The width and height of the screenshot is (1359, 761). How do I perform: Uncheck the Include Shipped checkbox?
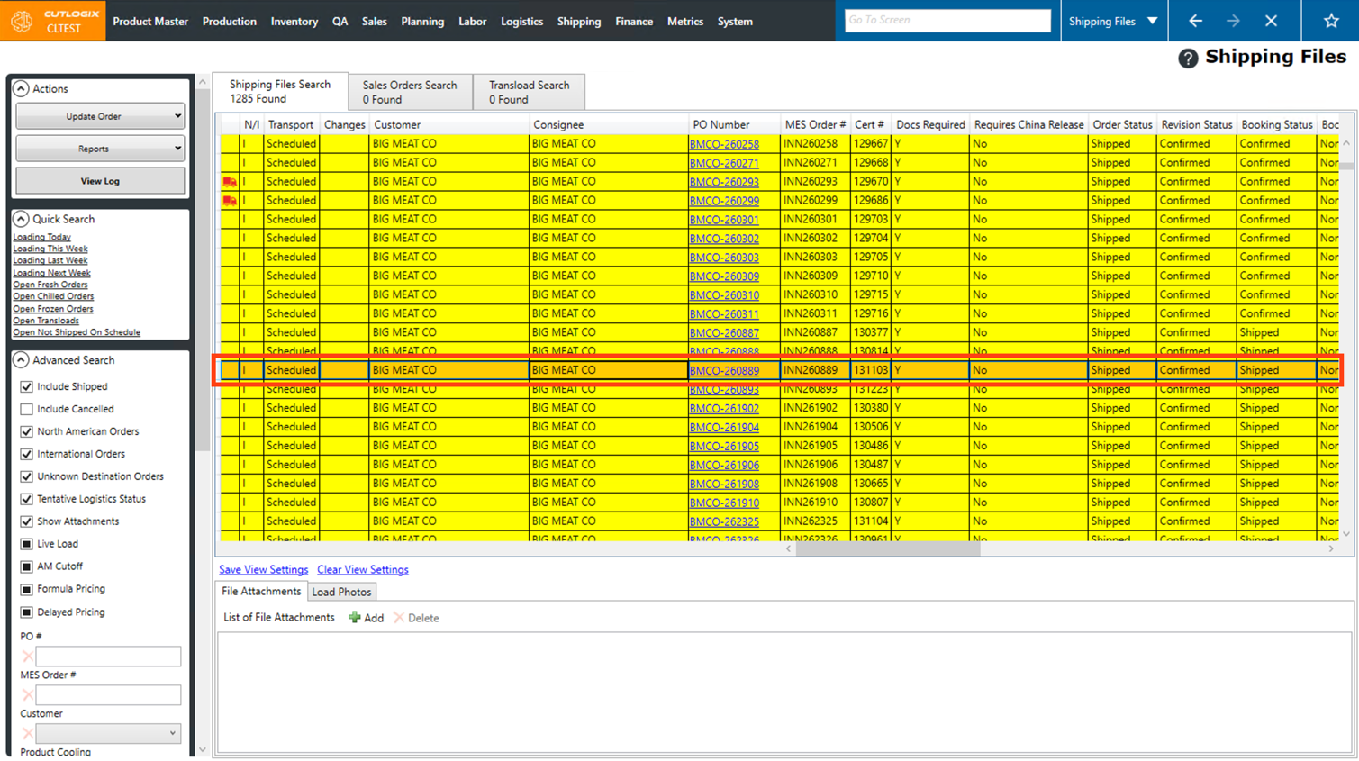point(27,386)
